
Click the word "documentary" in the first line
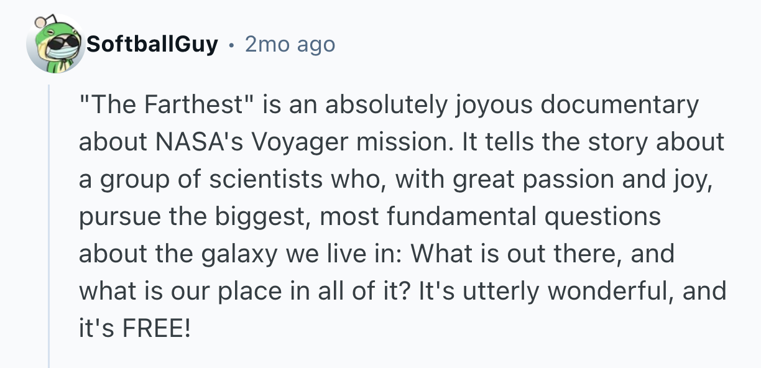(619, 105)
